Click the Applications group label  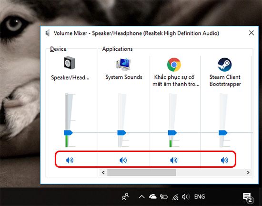(117, 49)
